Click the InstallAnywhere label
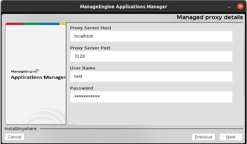247x144 pixels. coord(20,129)
